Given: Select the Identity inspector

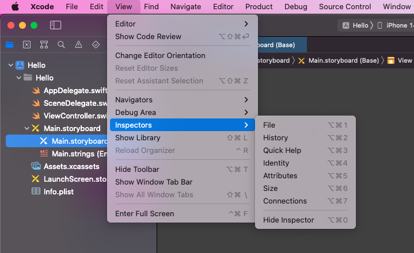Looking at the screenshot, I should (x=305, y=163).
